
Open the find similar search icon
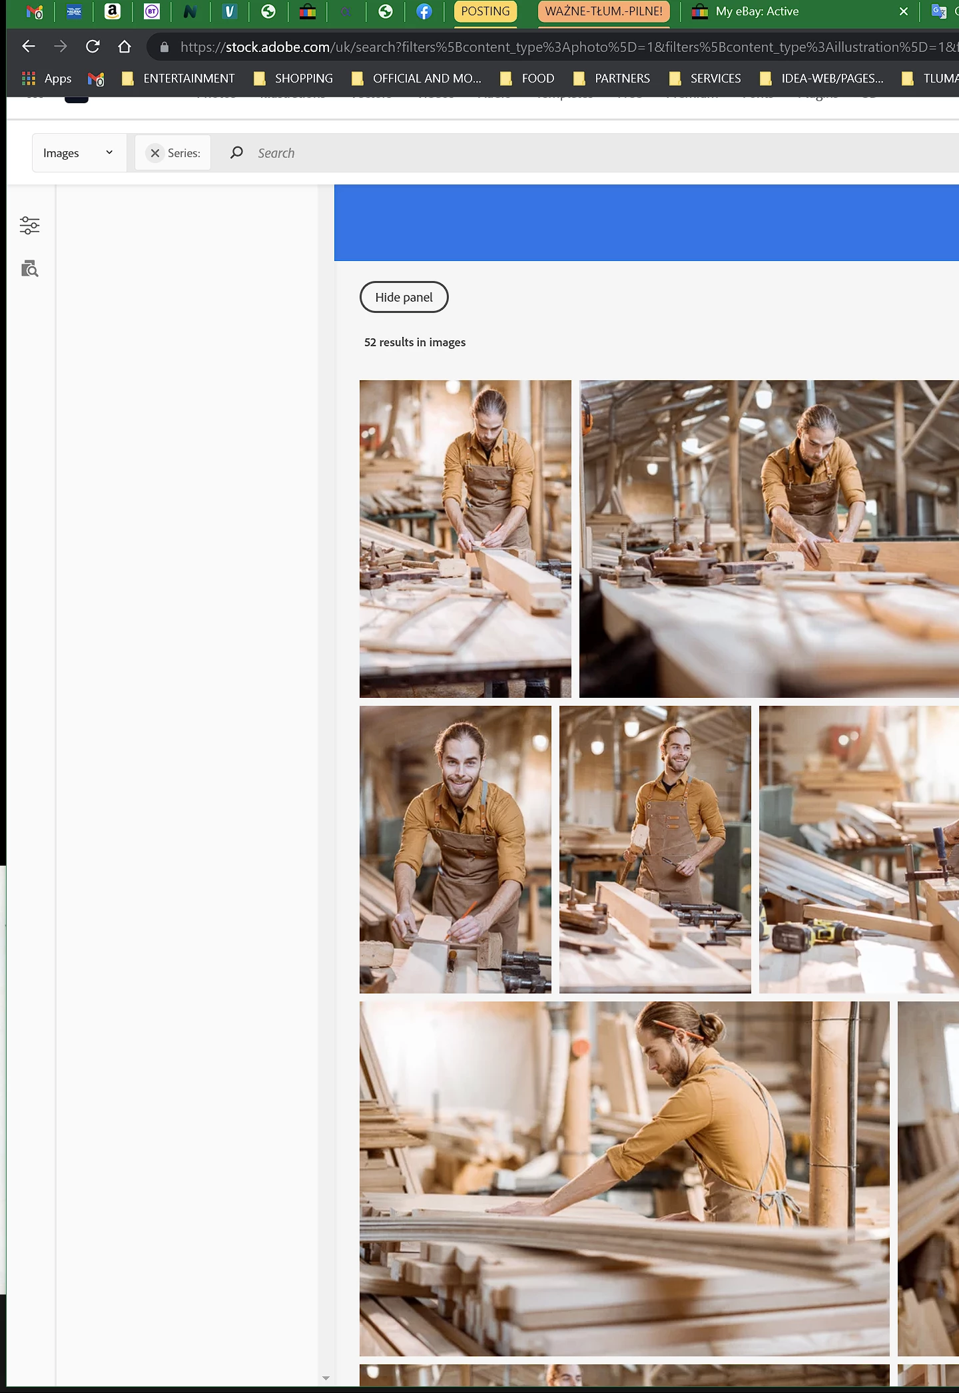point(29,268)
